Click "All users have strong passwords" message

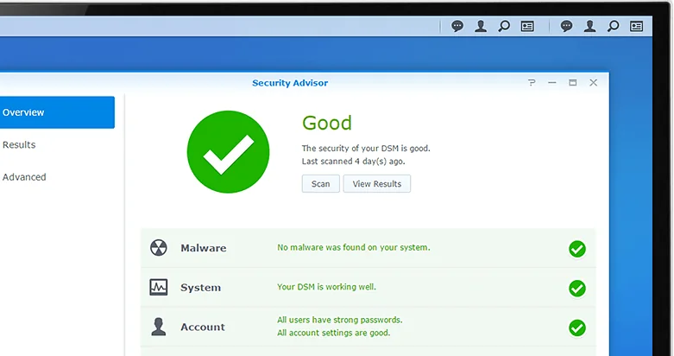339,320
